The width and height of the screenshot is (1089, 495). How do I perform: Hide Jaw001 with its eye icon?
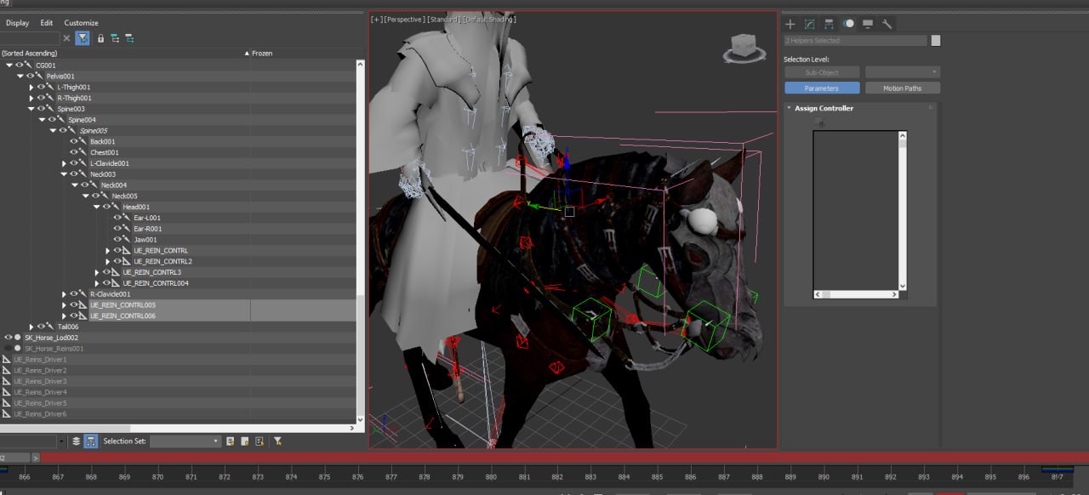(117, 240)
